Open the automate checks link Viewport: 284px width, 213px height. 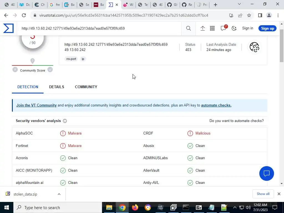(x=216, y=105)
